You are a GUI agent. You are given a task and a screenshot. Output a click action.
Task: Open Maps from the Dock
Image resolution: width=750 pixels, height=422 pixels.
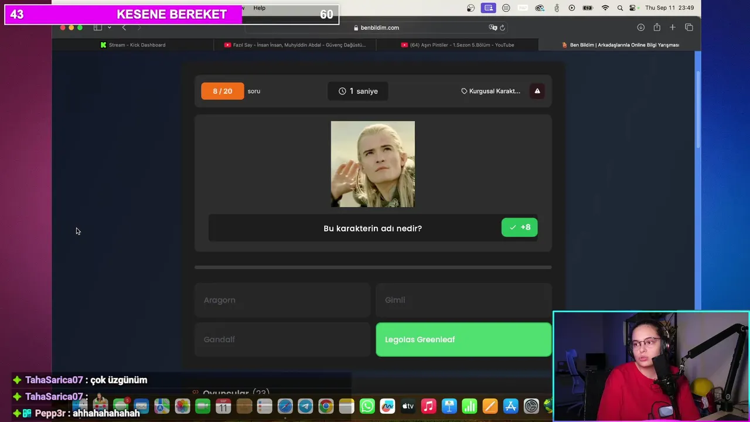coord(162,406)
